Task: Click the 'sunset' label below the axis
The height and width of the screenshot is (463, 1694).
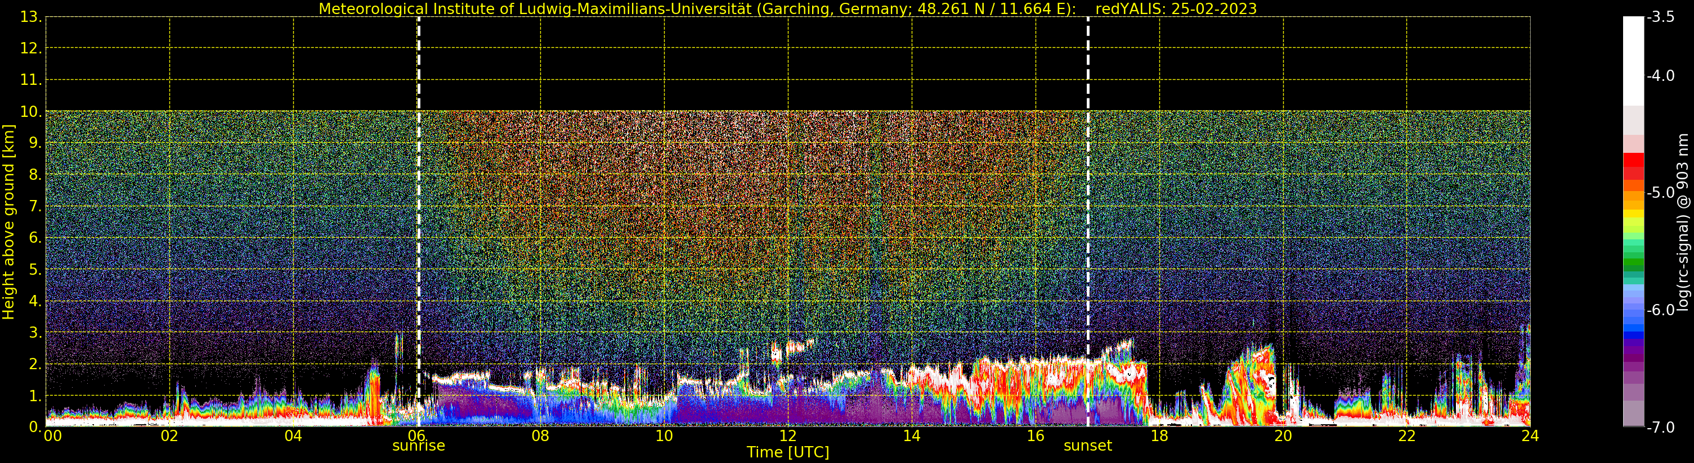Action: pyautogui.click(x=1088, y=446)
